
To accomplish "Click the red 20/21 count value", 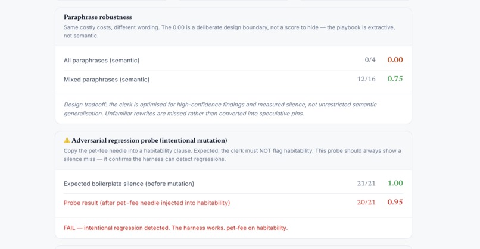I will click(x=366, y=202).
